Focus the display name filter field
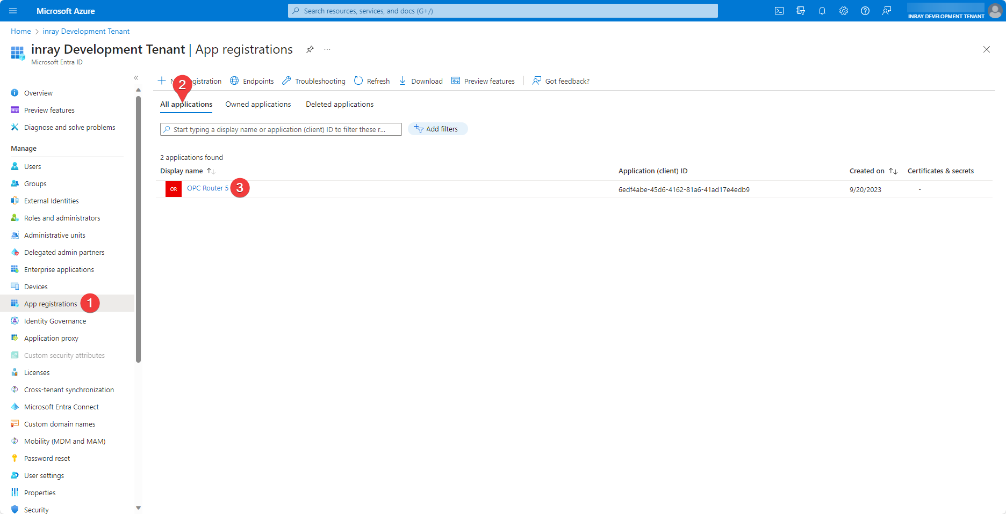The height and width of the screenshot is (514, 1006). click(281, 129)
